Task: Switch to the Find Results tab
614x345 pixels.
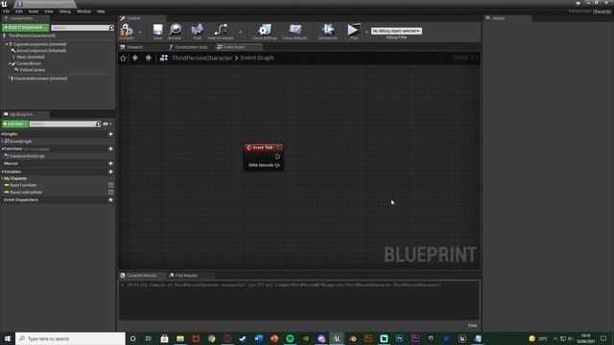Action: click(186, 275)
